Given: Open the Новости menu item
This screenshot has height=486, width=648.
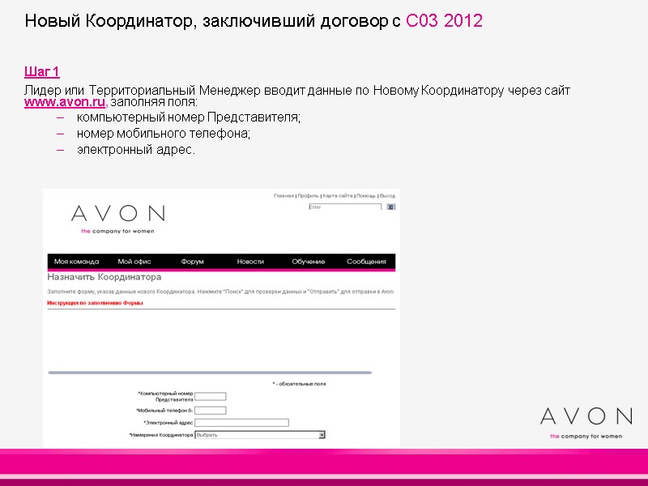Looking at the screenshot, I should click(250, 262).
